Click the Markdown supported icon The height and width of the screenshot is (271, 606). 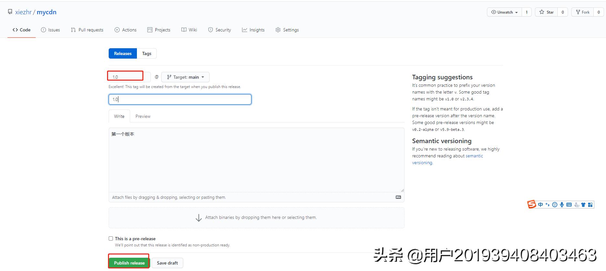pos(398,197)
